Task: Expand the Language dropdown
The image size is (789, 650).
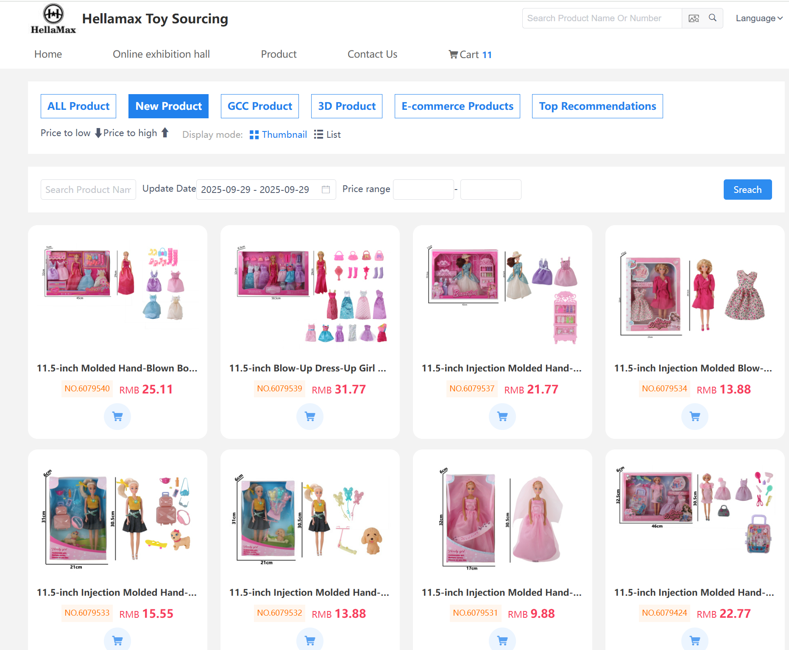Action: tap(759, 18)
